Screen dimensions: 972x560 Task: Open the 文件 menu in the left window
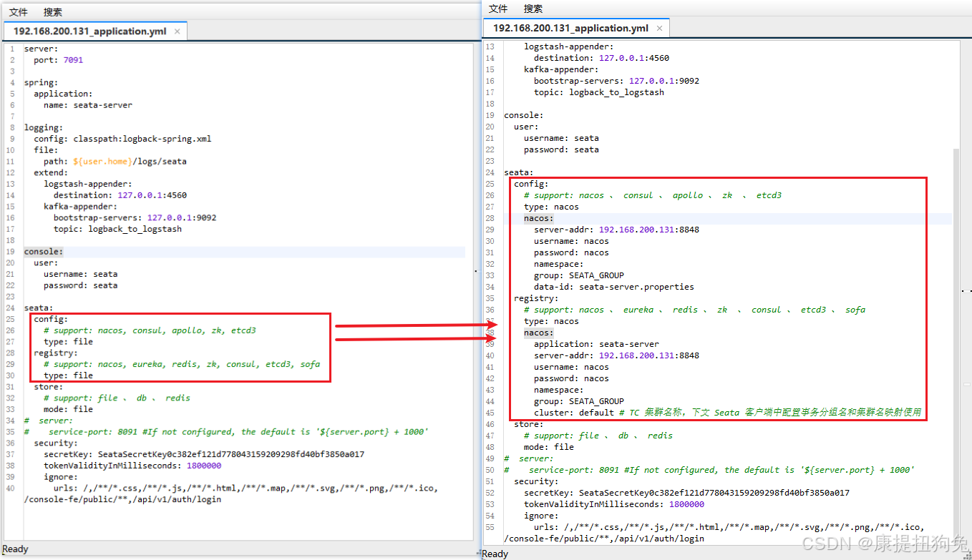[x=19, y=12]
